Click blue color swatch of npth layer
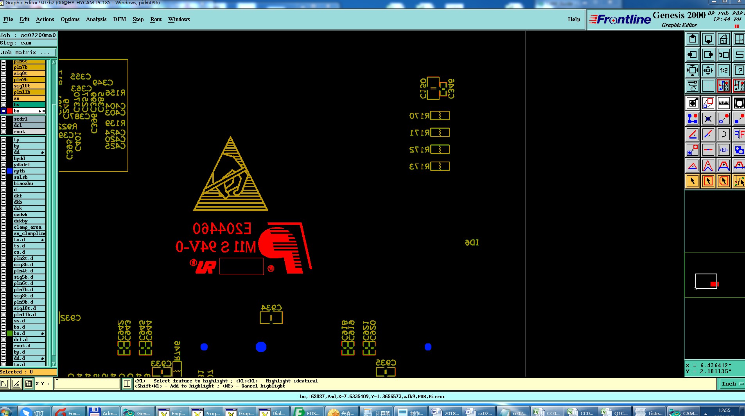 click(10, 171)
